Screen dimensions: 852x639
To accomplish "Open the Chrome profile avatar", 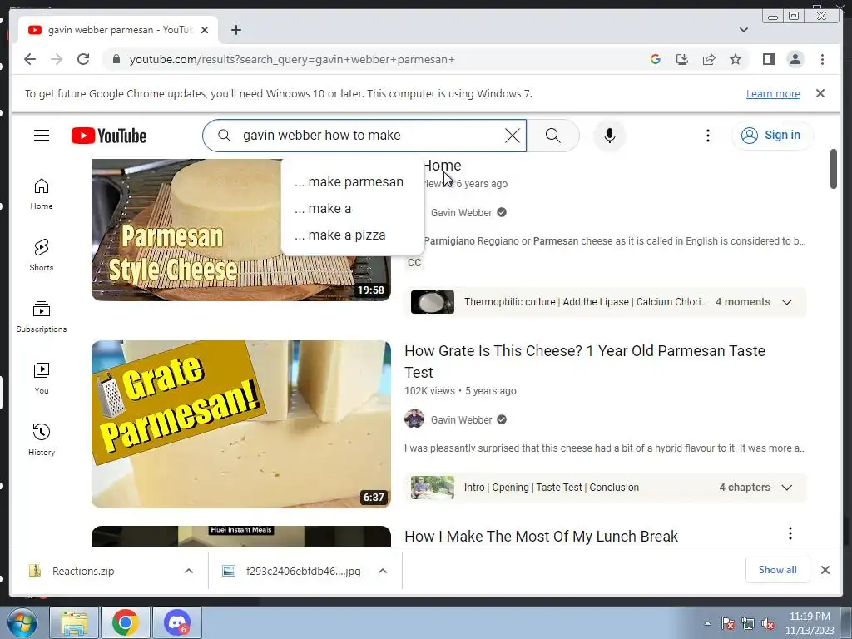I will (x=795, y=59).
